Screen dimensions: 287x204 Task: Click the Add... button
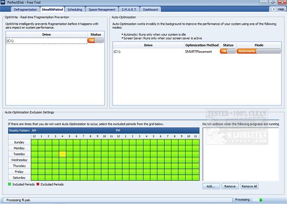[x=211, y=186]
